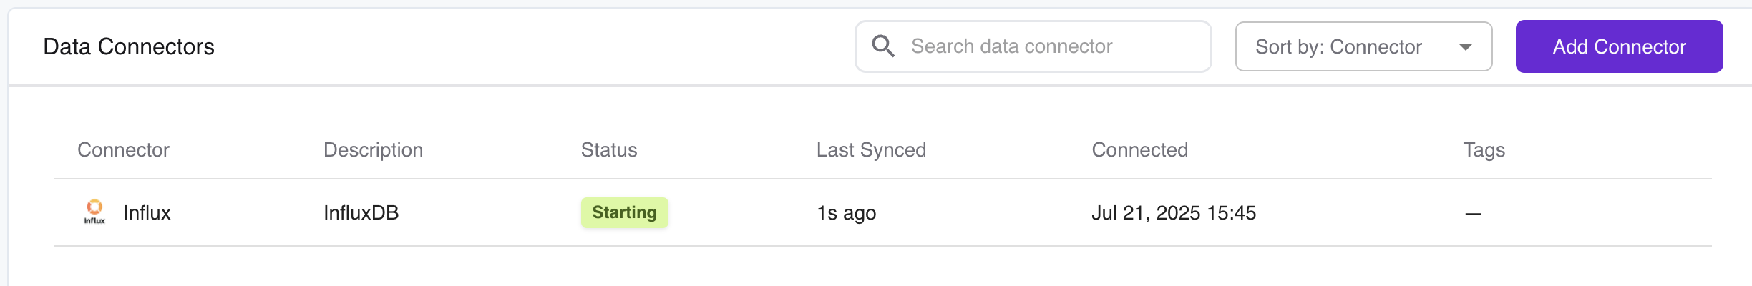1752x286 pixels.
Task: Select the InfluxDB description text
Action: point(361,212)
